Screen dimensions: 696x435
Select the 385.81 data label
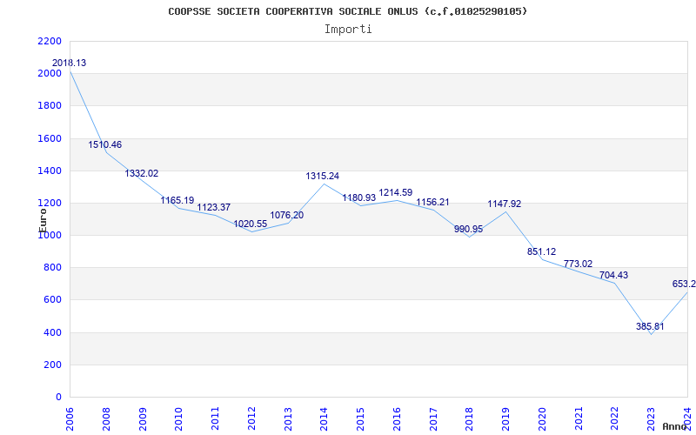pyautogui.click(x=650, y=326)
